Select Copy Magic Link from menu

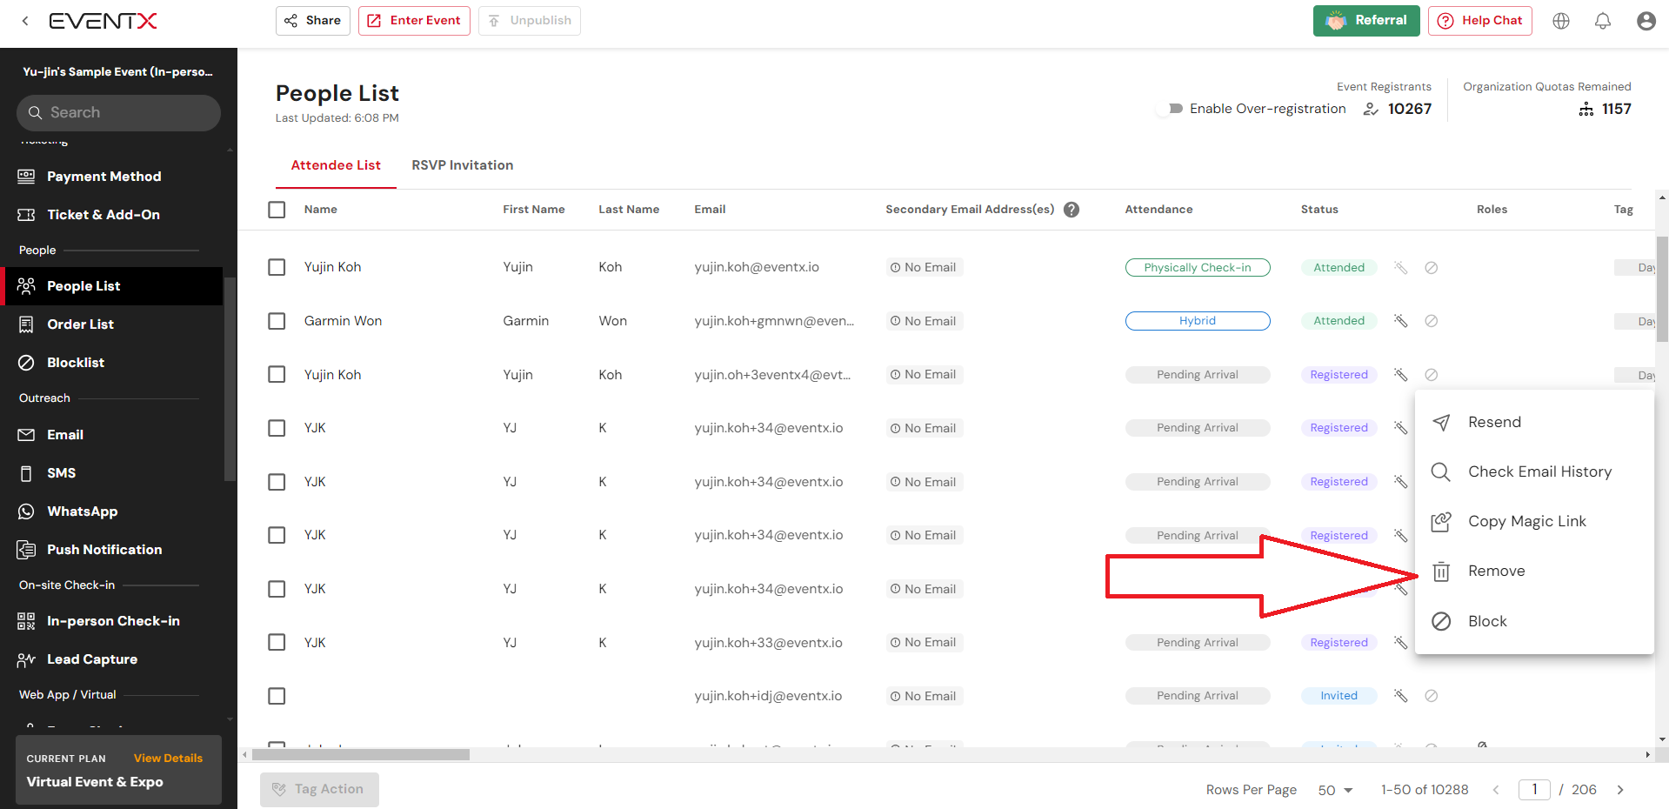[x=1534, y=521]
